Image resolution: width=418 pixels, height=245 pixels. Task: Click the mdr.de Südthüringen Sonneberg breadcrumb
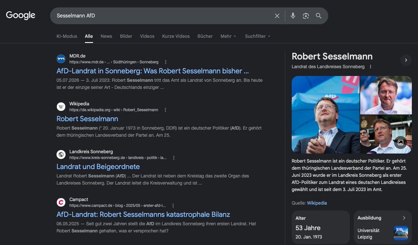point(114,62)
